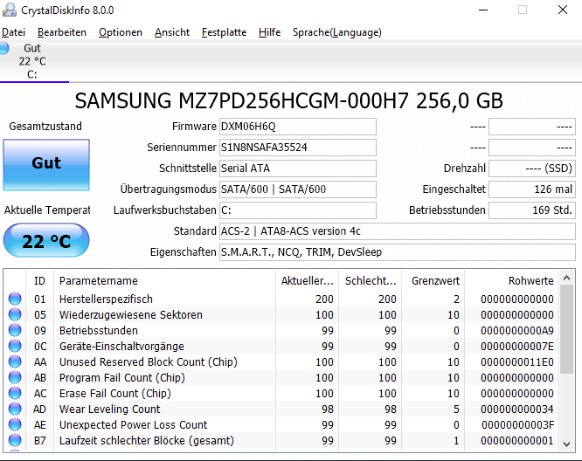This screenshot has width=582, height=461.
Task: Click status orb of Wiederzugewiesene Sektoren row
Action: (x=15, y=314)
